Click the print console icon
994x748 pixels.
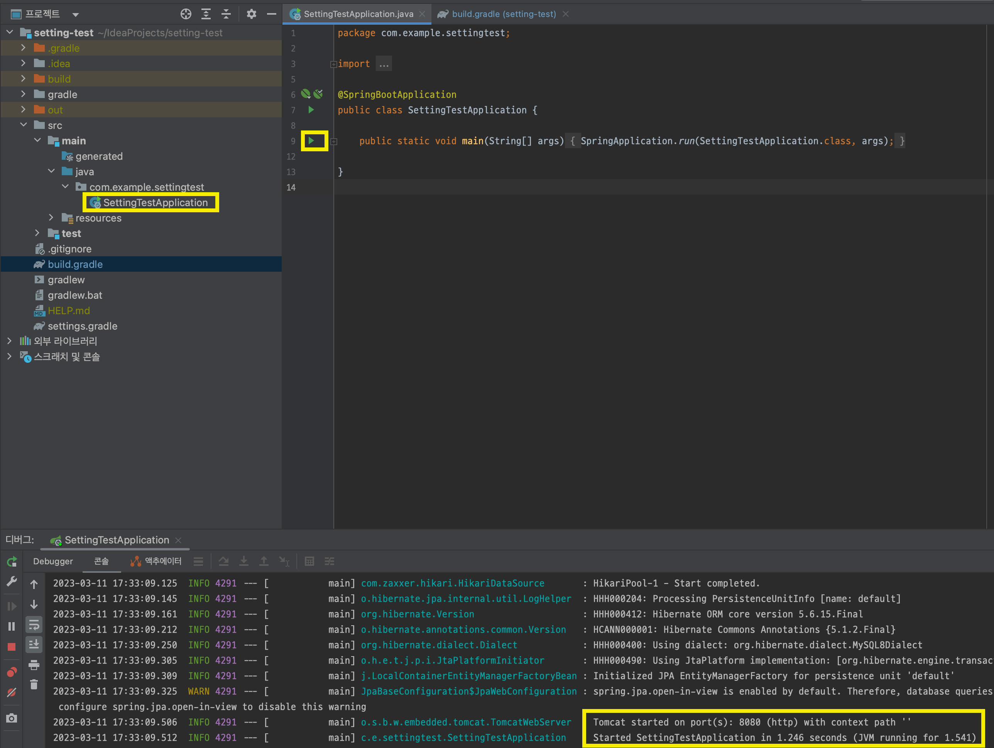(34, 665)
